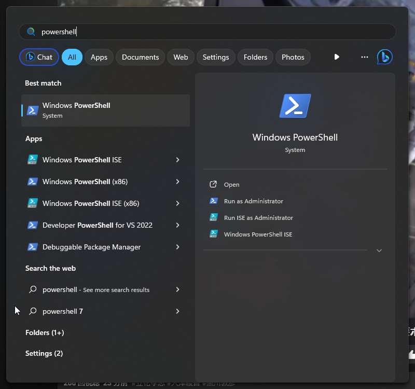Click the Windows PowerShell ISE app icon

33,160
